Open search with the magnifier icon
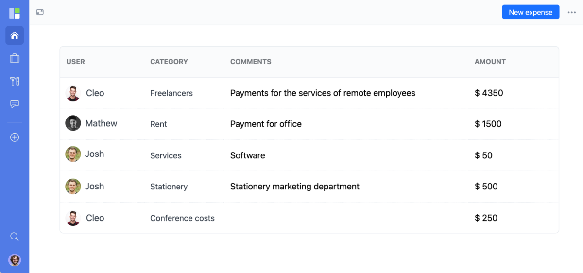The image size is (583, 273). [x=15, y=237]
